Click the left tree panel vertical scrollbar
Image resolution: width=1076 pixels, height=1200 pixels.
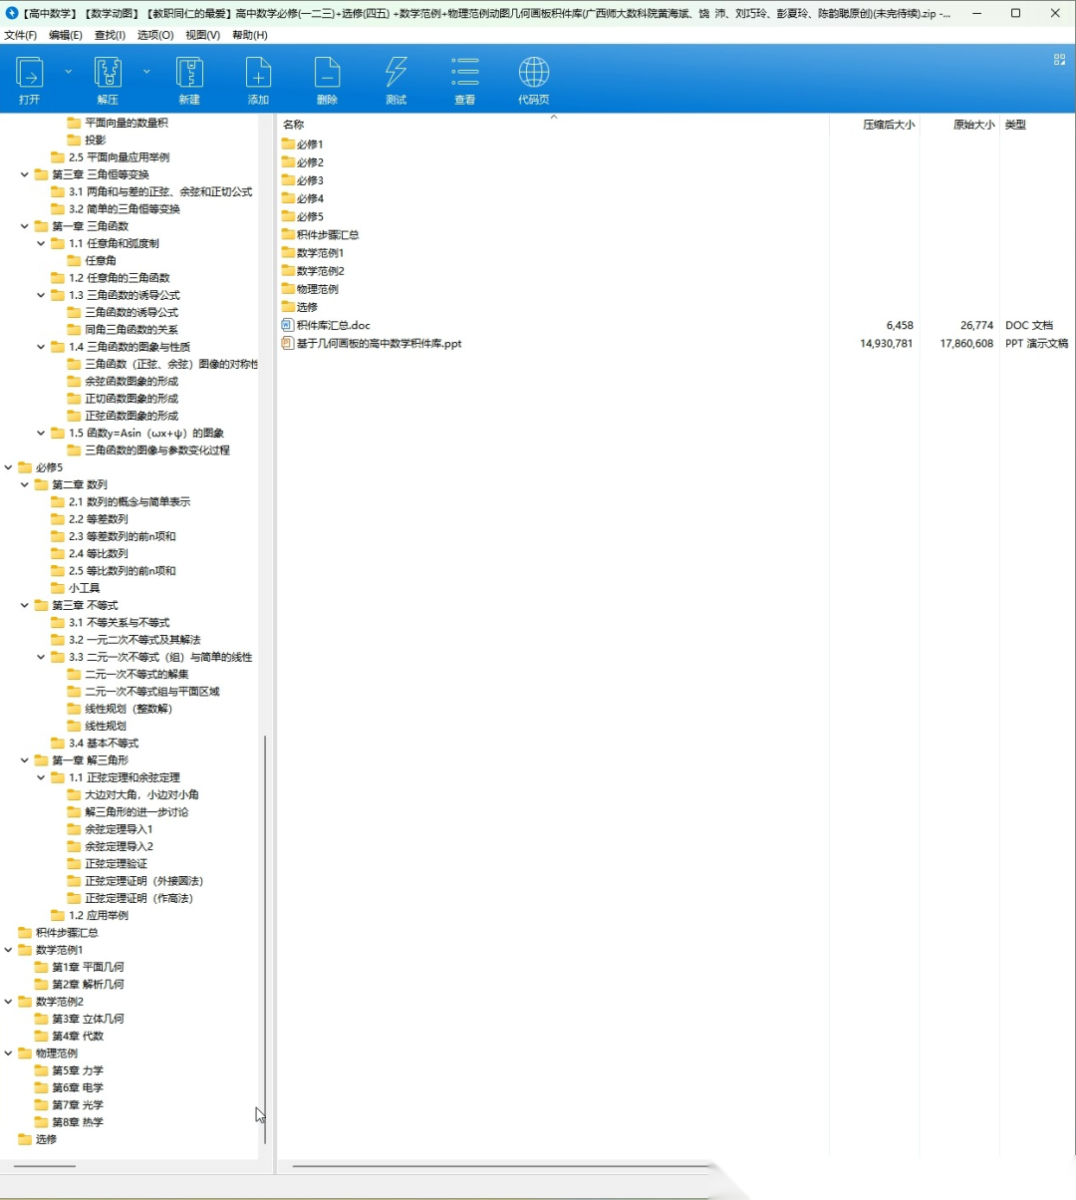(x=265, y=937)
